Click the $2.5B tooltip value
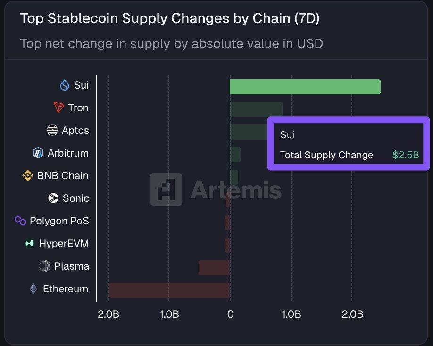This screenshot has width=433, height=346. tap(406, 155)
